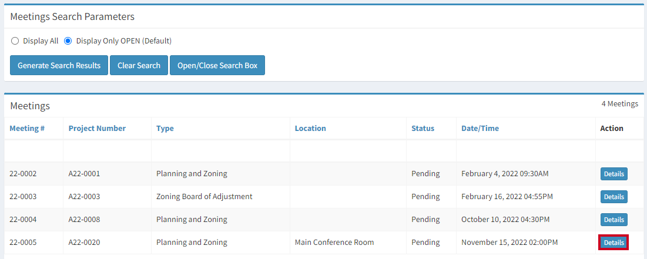The height and width of the screenshot is (259, 647).
Task: Click the filter field under Meeting #
Action: pos(33,151)
